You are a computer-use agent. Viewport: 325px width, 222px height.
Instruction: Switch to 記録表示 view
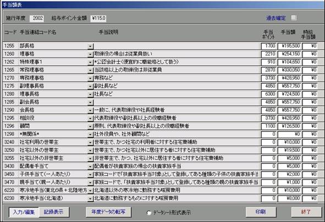click(54, 212)
